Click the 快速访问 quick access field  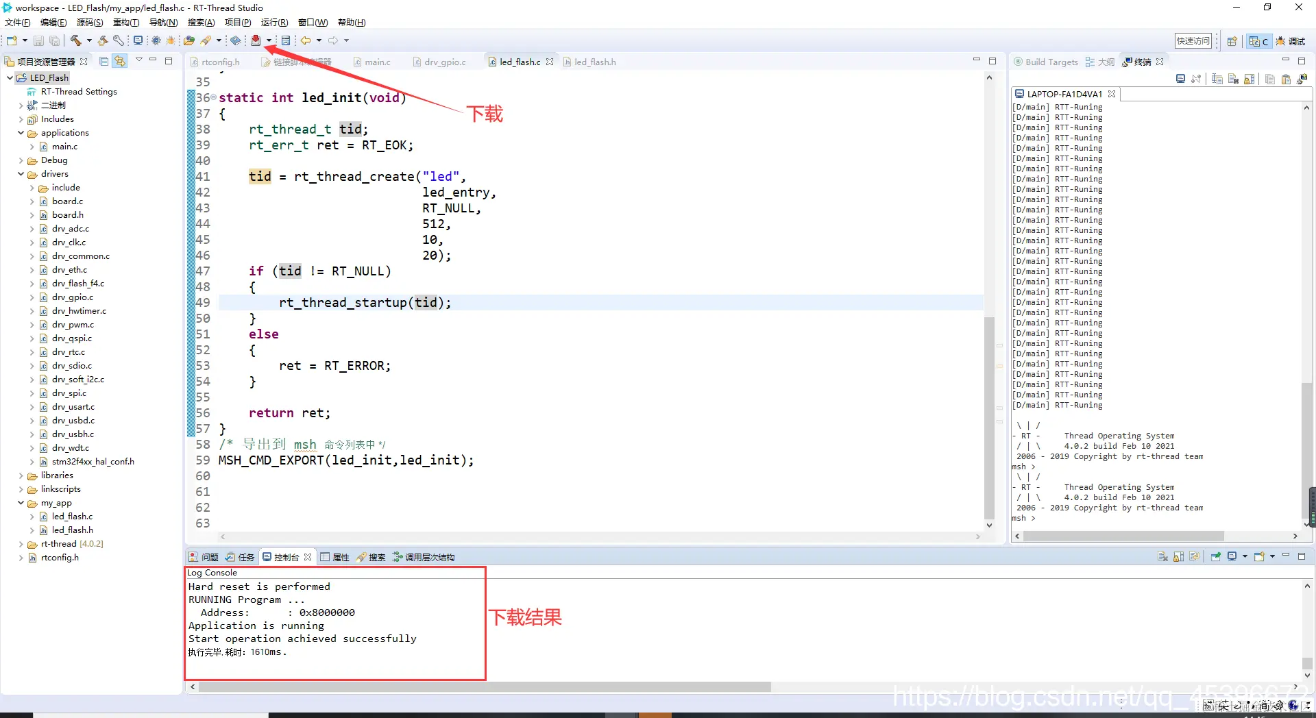point(1193,41)
